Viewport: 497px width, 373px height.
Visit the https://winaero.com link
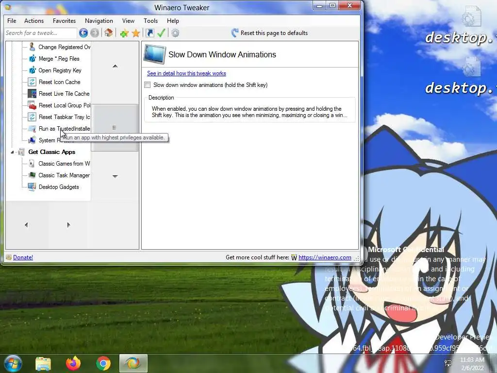[325, 257]
